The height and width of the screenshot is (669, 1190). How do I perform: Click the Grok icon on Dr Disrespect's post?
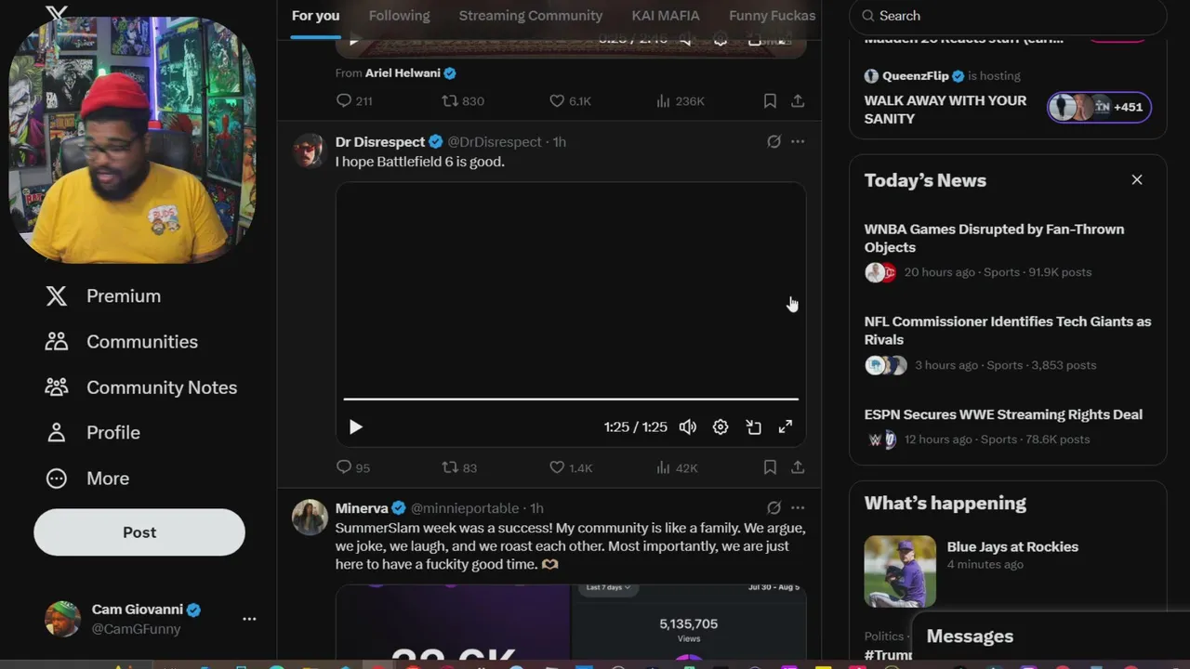[x=773, y=142]
